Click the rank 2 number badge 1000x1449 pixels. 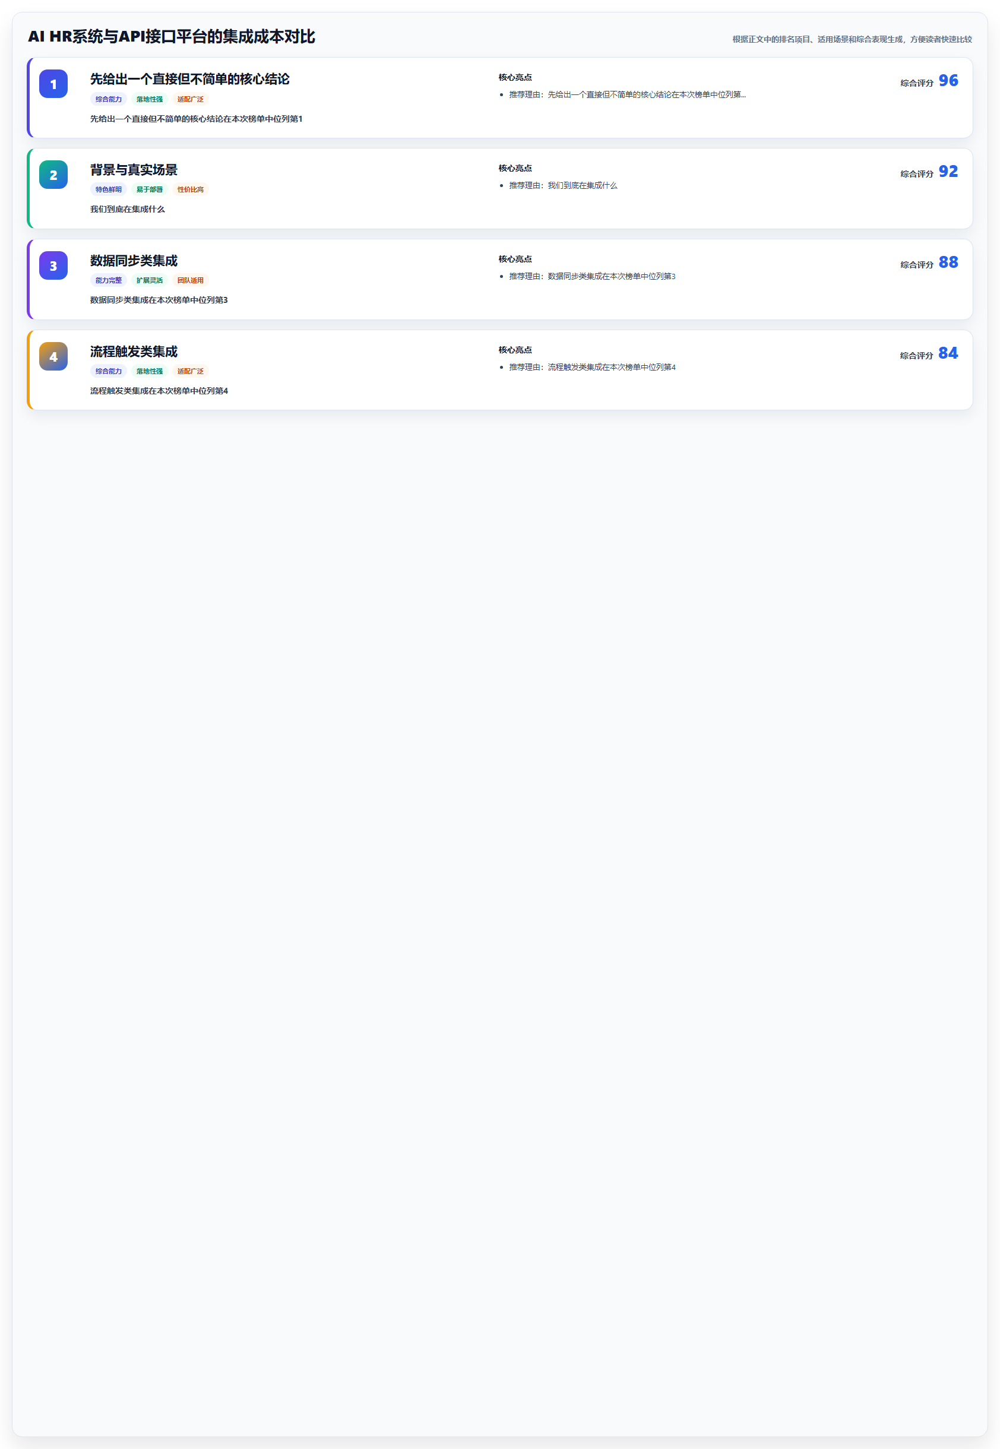pos(53,175)
